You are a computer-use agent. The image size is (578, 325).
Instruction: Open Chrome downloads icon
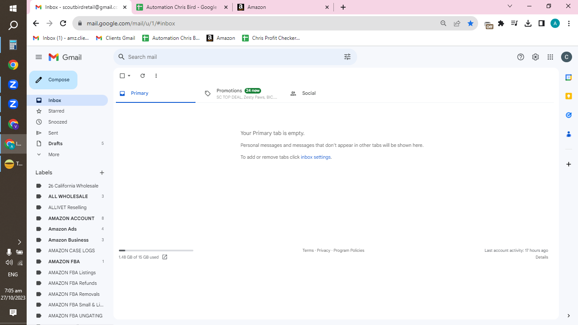click(528, 23)
